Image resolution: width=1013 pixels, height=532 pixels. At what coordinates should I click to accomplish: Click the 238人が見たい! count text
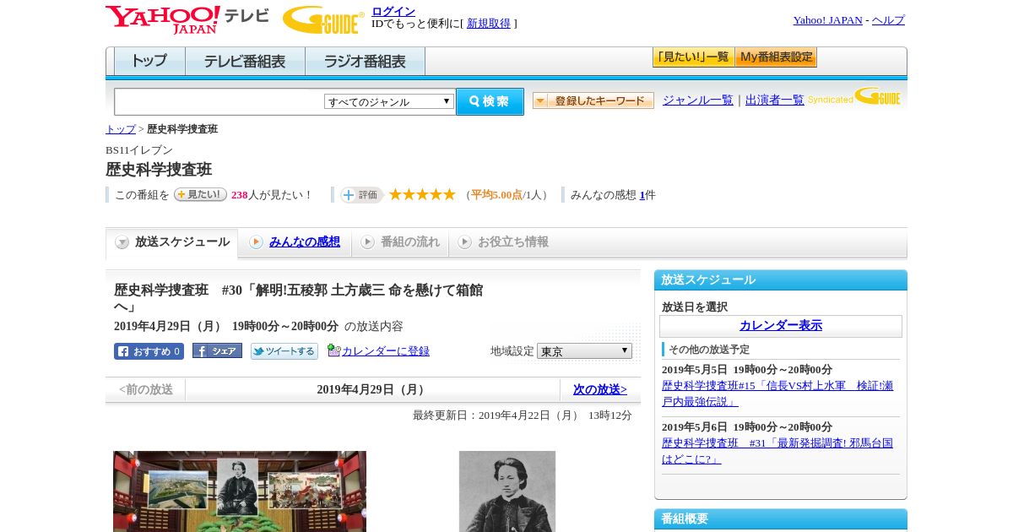(x=271, y=195)
